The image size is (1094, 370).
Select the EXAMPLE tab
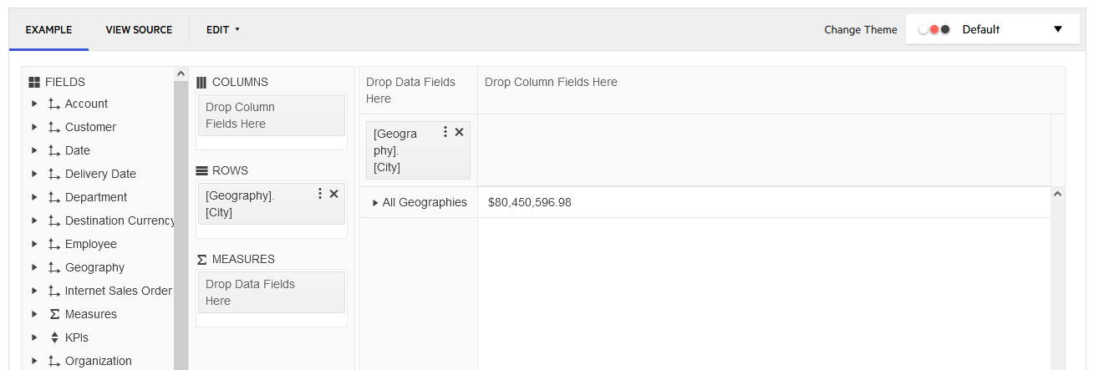(48, 30)
